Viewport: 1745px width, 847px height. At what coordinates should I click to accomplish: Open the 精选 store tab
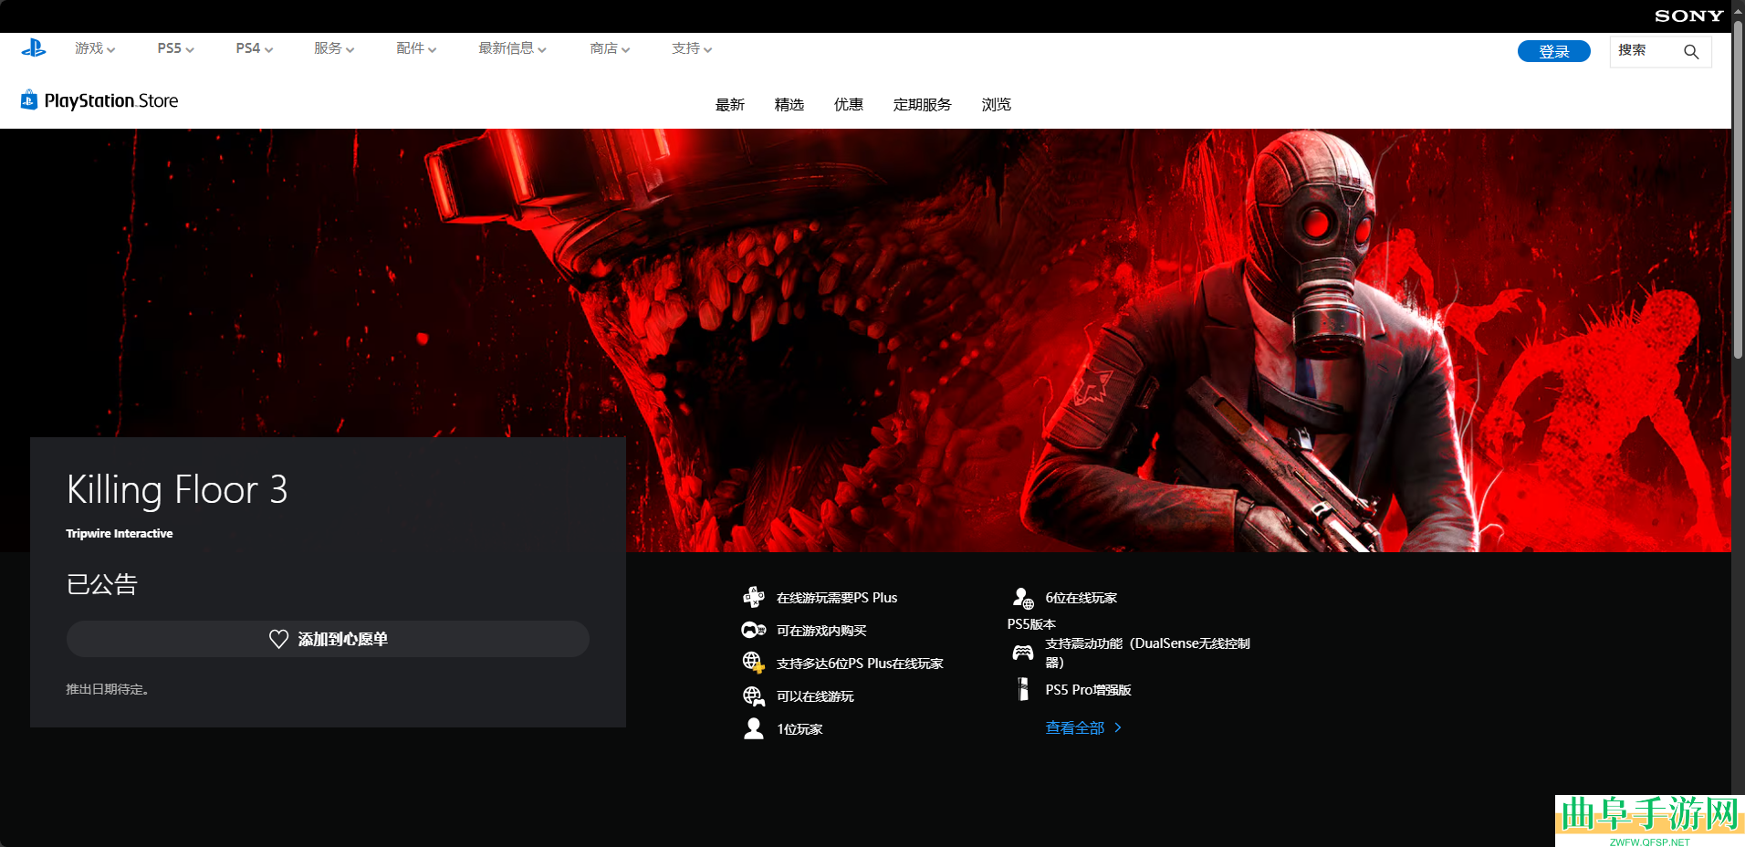[789, 105]
